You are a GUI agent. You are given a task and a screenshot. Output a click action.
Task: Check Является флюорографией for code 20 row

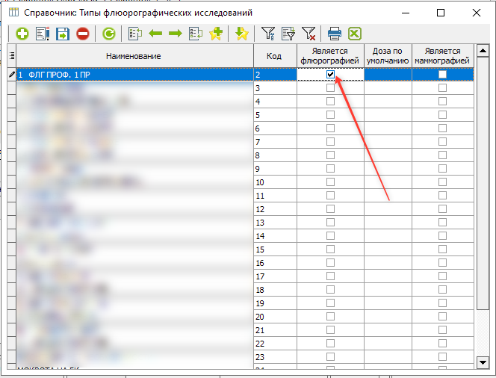tap(330, 317)
